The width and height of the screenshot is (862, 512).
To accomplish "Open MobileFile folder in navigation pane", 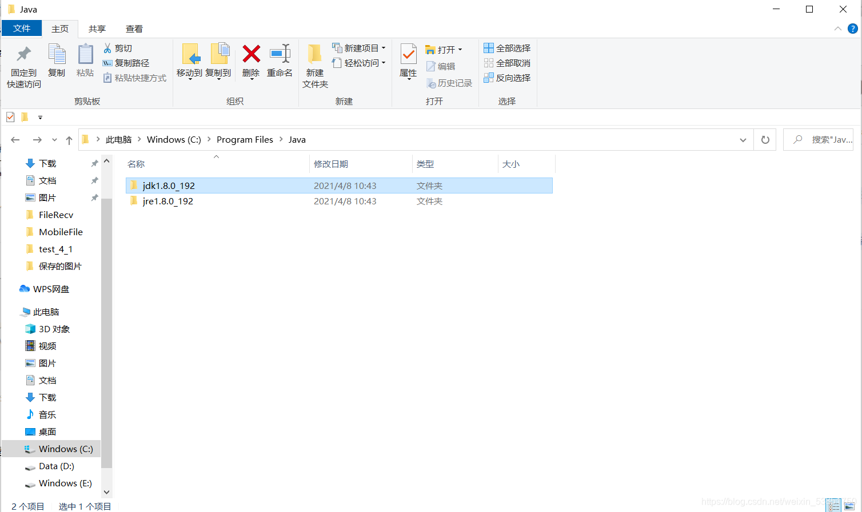I will pyautogui.click(x=61, y=232).
